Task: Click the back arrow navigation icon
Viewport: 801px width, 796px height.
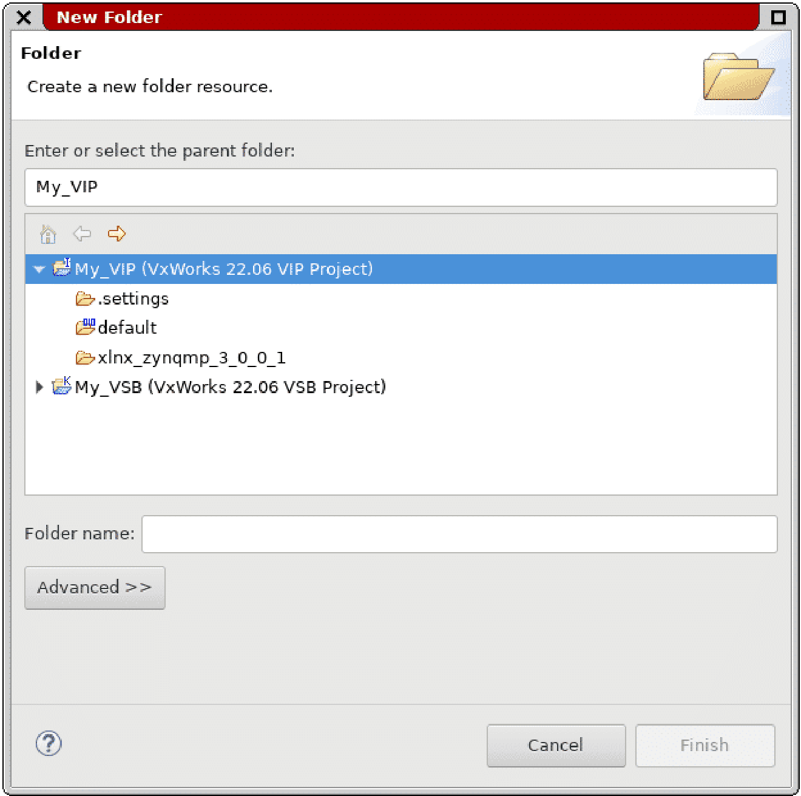Action: tap(82, 234)
